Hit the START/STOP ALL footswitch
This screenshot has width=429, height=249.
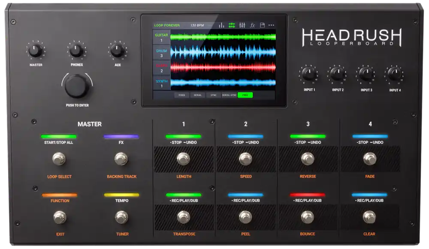pos(59,159)
